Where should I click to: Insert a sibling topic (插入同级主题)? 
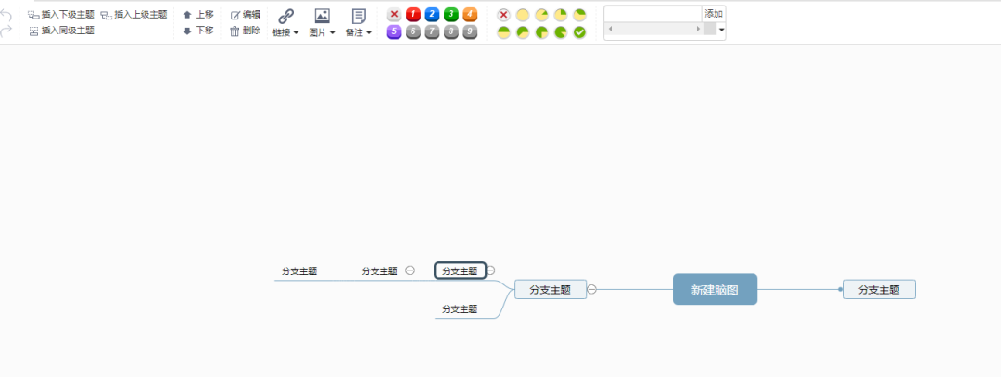(x=61, y=30)
